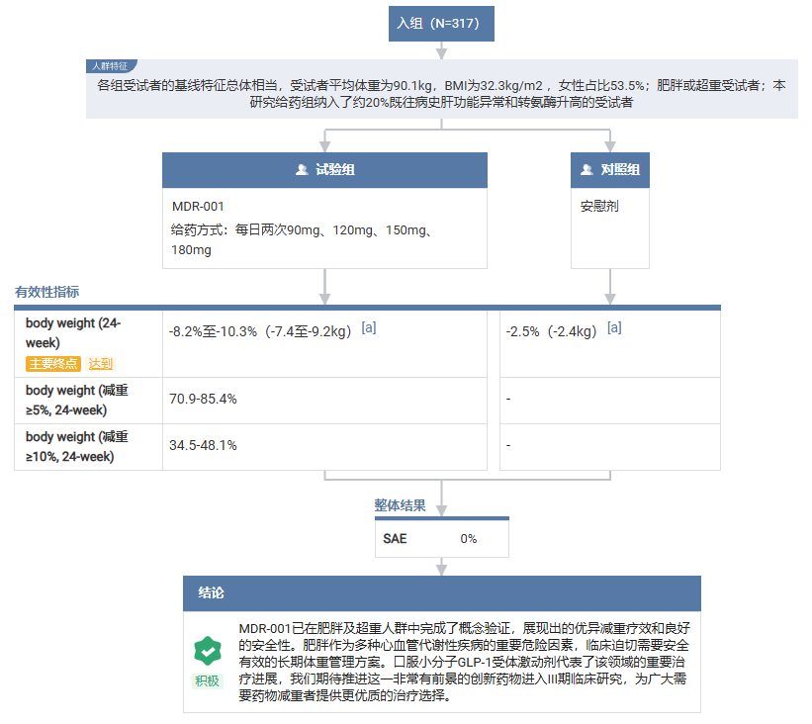Click the [a] footnote after -8.2%至-10.3%
The height and width of the screenshot is (724, 812).
click(x=369, y=327)
